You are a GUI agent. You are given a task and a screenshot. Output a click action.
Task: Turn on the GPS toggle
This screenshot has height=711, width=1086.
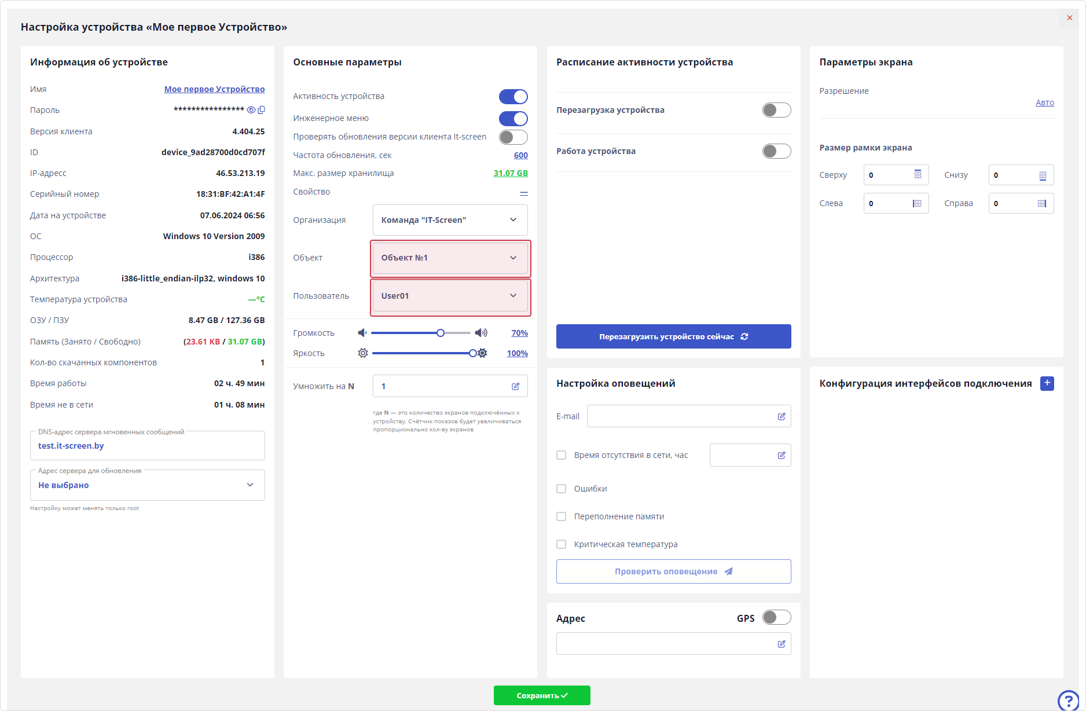[x=776, y=618]
